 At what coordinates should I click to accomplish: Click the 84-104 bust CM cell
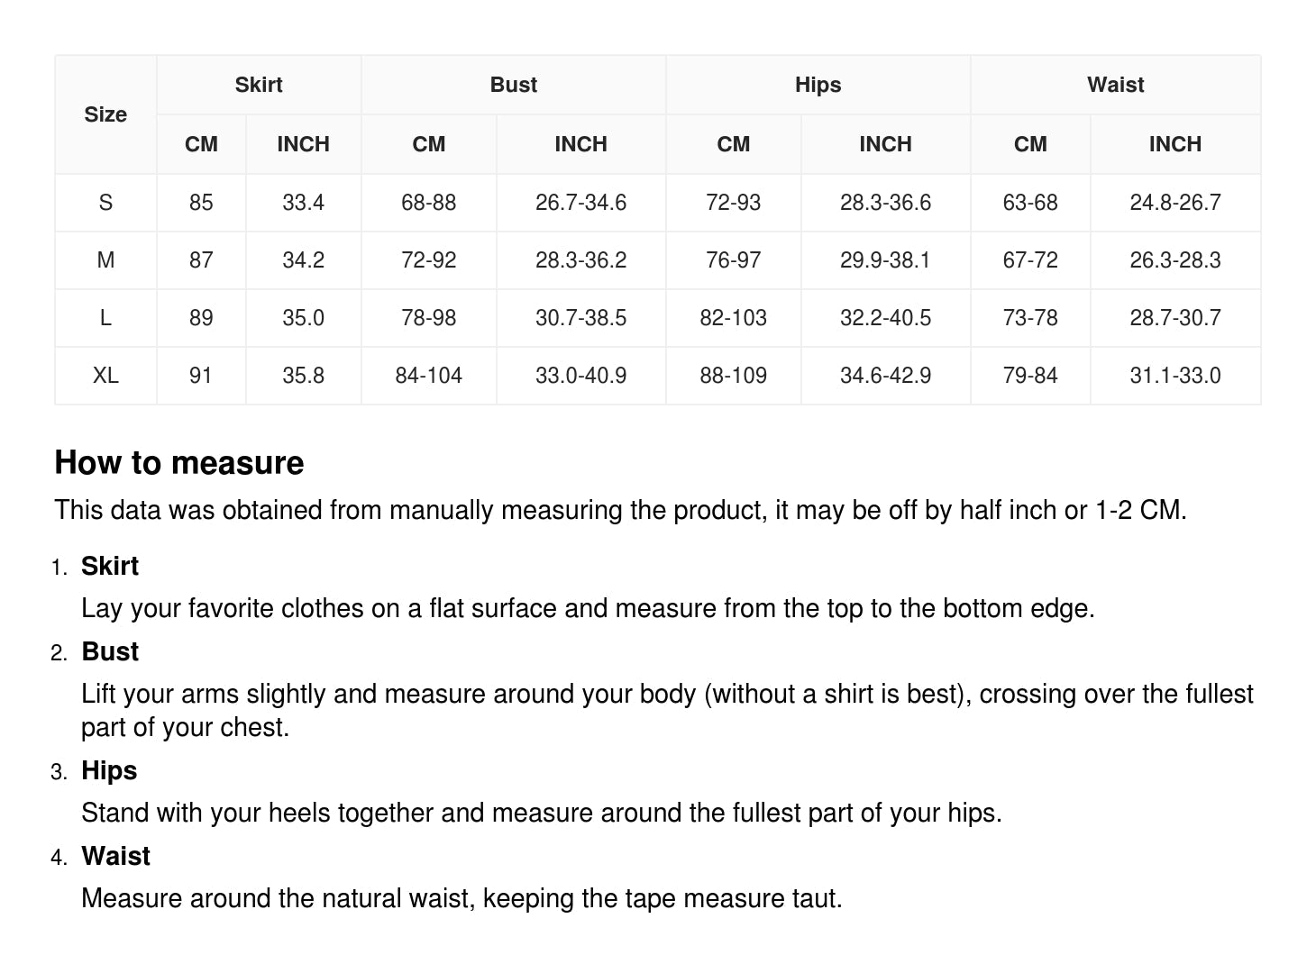click(x=428, y=376)
